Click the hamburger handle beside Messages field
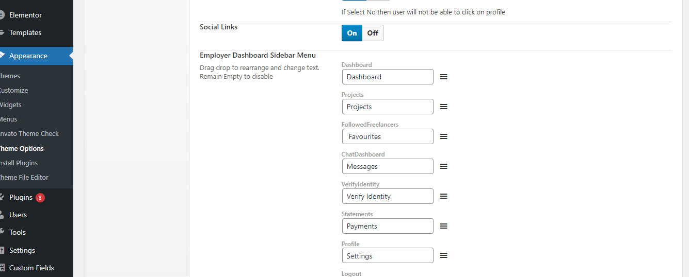689x277 pixels. [443, 166]
